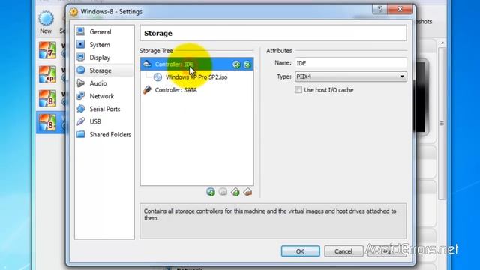Open the USB settings category
This screenshot has height=270, width=480.
click(x=95, y=121)
